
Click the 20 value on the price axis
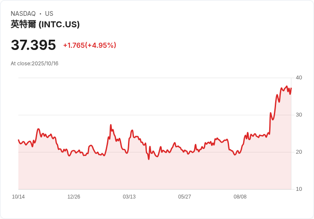click(299, 152)
